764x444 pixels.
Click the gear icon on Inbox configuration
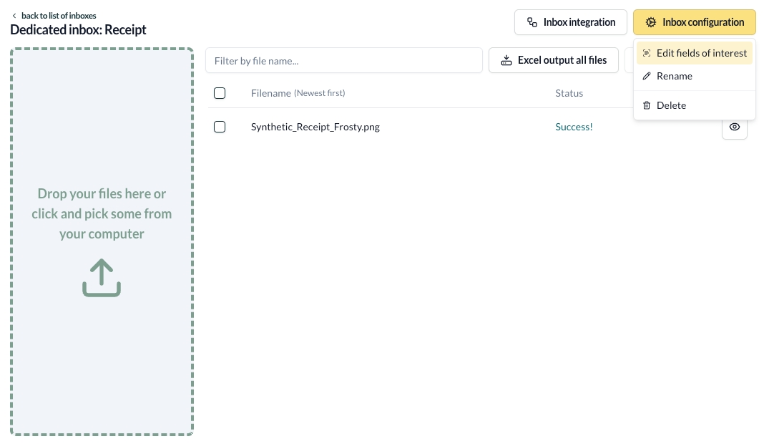coord(650,22)
